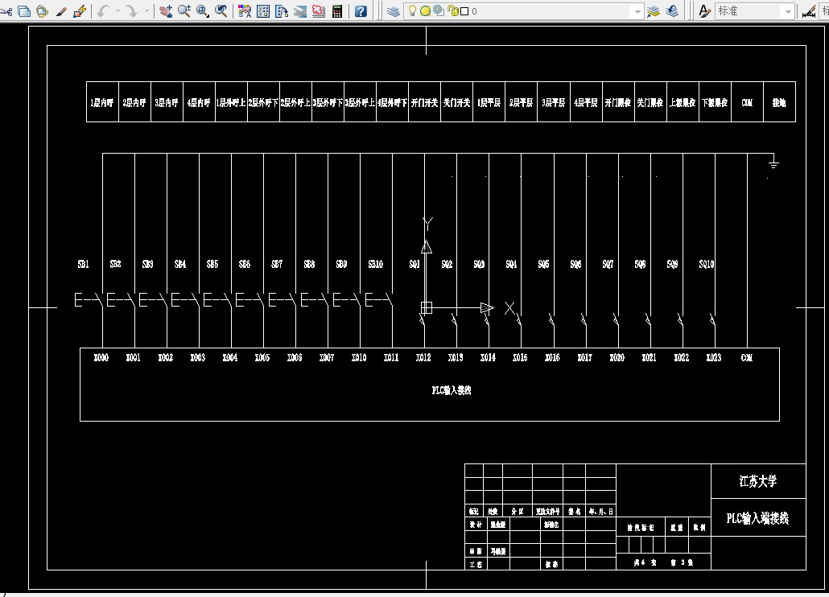This screenshot has height=597, width=829.
Task: Open the Tool Palettes window icon
Action: pyautogui.click(x=281, y=10)
